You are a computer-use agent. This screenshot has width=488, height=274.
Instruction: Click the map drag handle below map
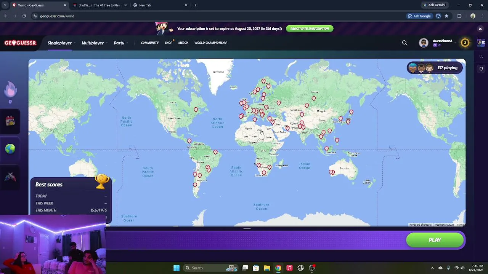247,229
